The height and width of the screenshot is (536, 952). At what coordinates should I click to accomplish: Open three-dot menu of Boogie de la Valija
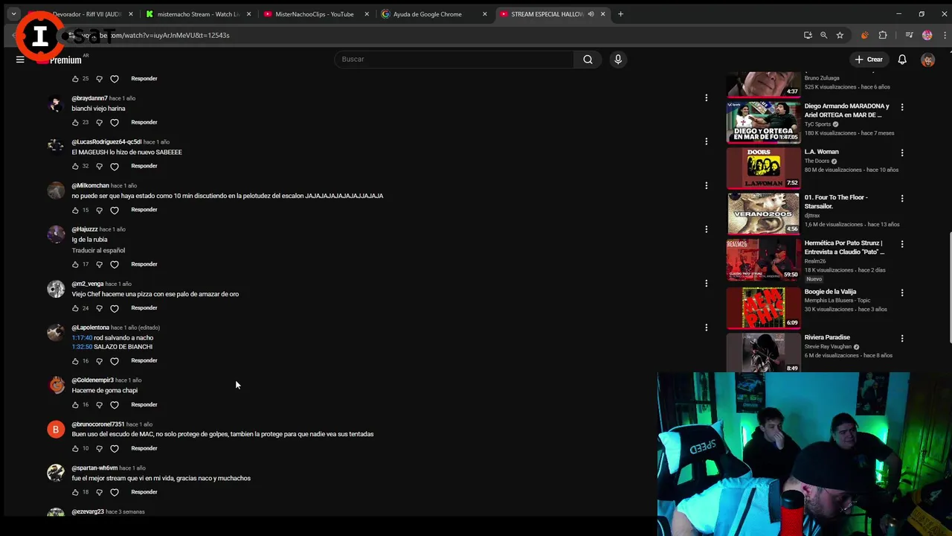click(902, 293)
